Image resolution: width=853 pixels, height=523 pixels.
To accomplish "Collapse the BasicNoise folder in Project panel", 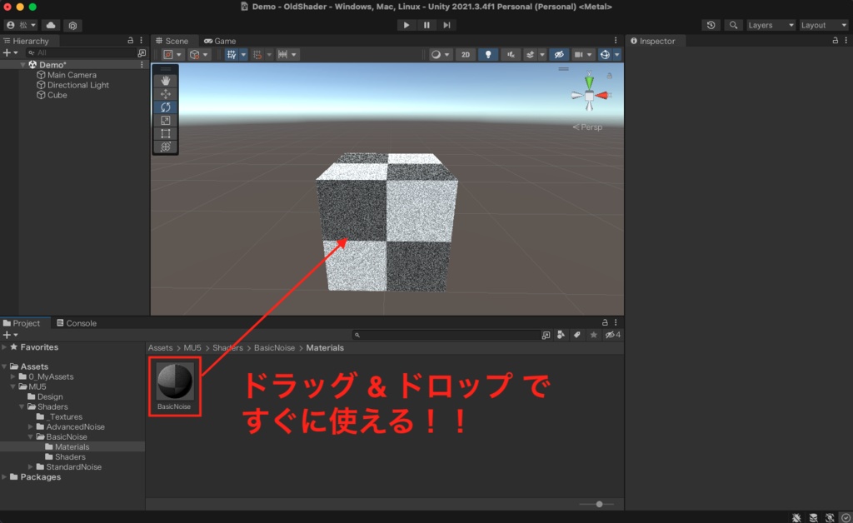I will coord(29,436).
